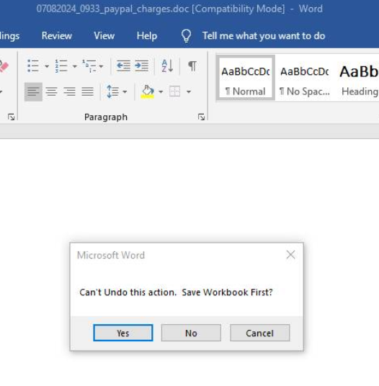Toggle Show/Hide paragraph marks
Image resolution: width=379 pixels, height=386 pixels.
(192, 66)
